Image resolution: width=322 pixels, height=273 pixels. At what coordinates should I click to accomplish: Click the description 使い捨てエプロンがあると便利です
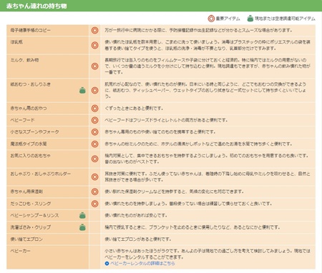point(138,239)
